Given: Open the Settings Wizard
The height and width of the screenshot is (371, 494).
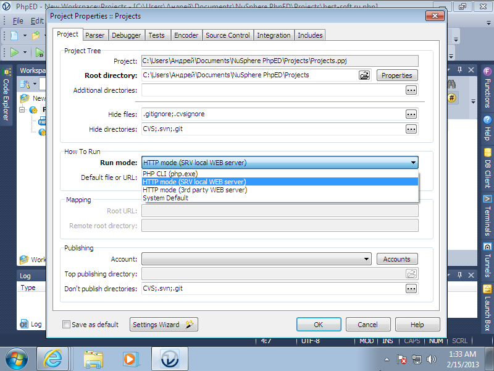Looking at the screenshot, I should pos(164,324).
